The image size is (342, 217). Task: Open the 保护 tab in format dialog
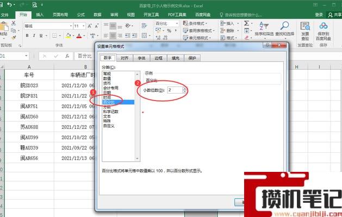[x=192, y=58]
